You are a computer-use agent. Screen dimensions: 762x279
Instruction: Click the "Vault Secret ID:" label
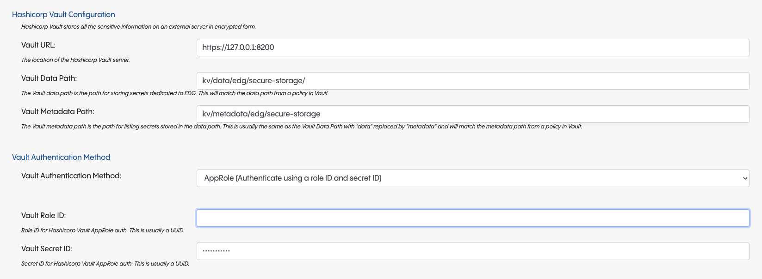[x=47, y=249]
